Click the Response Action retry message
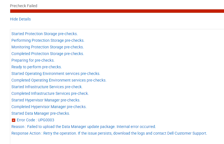Image resolution: width=224 pixels, height=144 pixels. coord(109,133)
